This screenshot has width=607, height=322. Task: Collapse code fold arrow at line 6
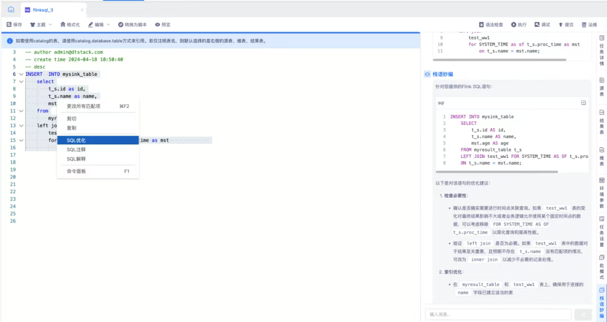(x=21, y=74)
